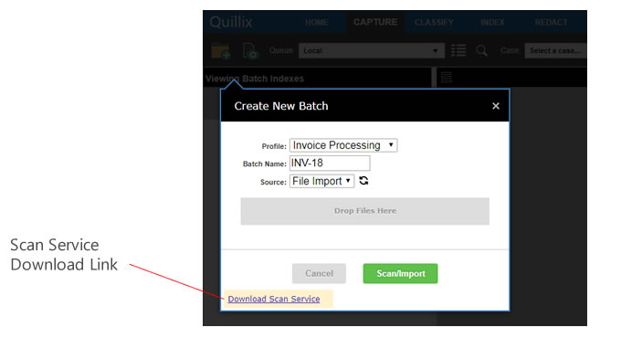Viewport: 621px width, 338px height.
Task: Click the new batch folder icon
Action: [221, 51]
